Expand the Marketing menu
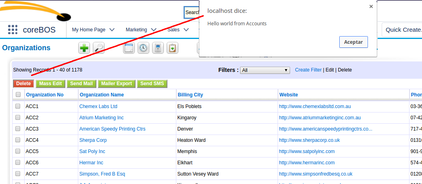 [x=141, y=30]
